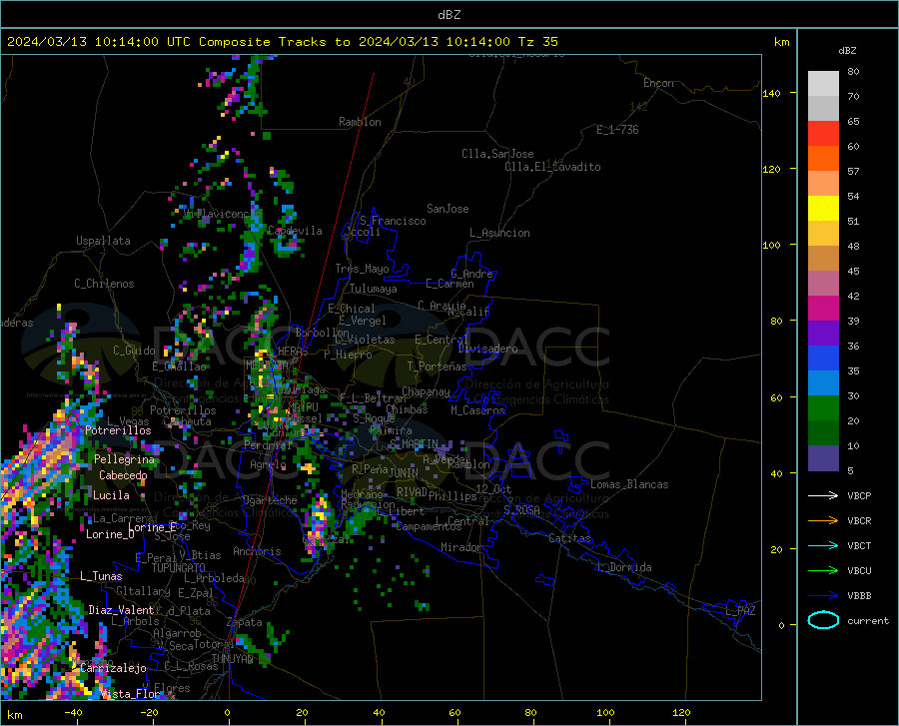
Task: Select the magenta 42 dBZ color swatch
Action: pyautogui.click(x=823, y=309)
